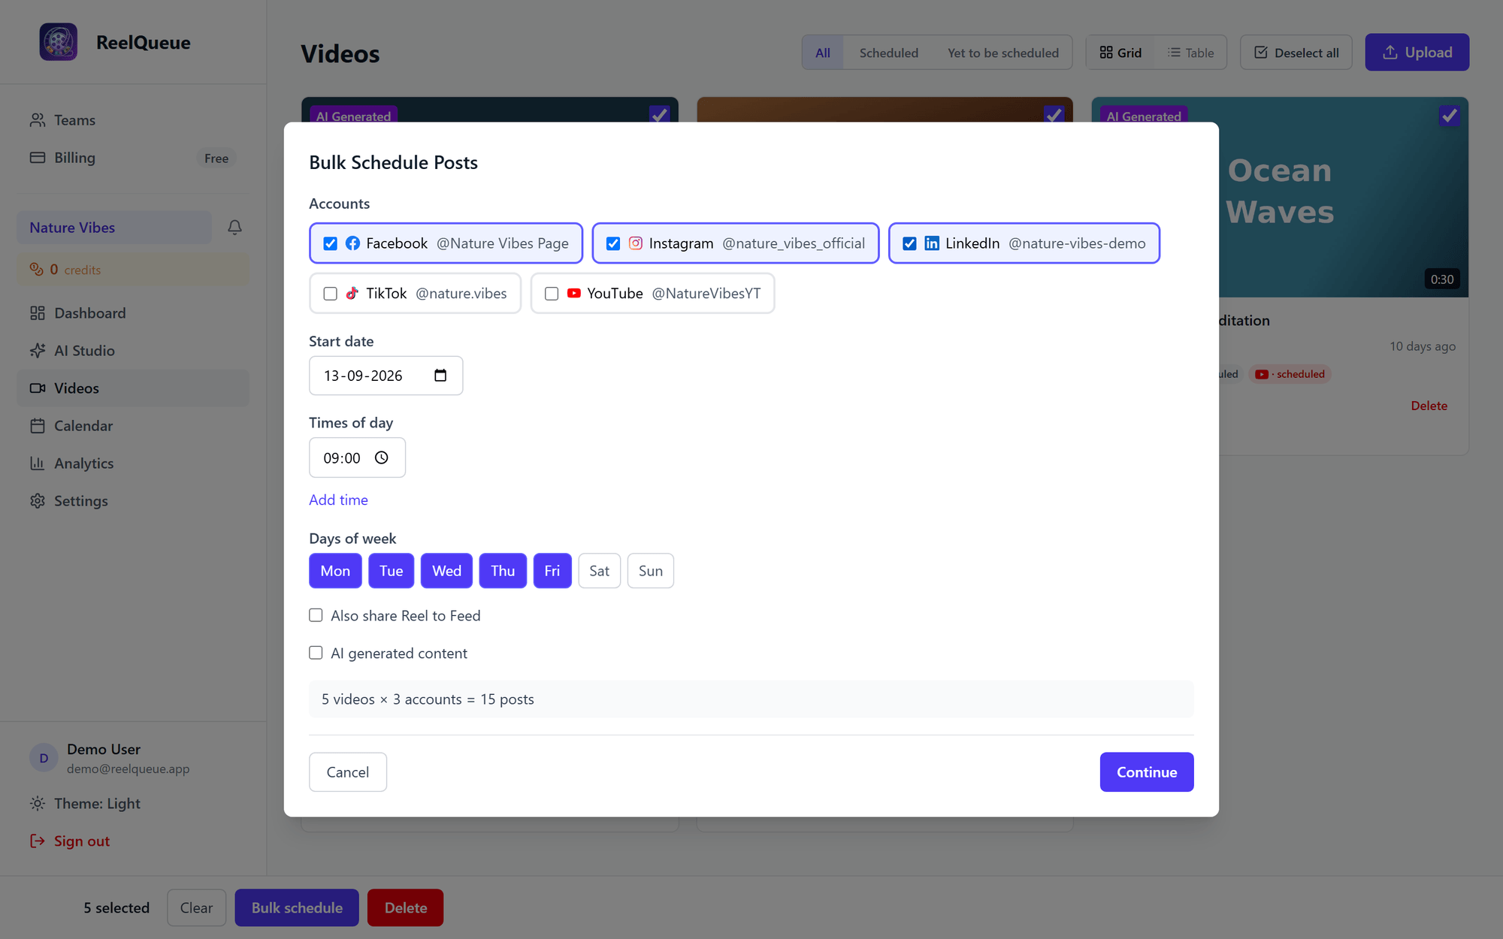Enable Sat day of week

point(599,571)
